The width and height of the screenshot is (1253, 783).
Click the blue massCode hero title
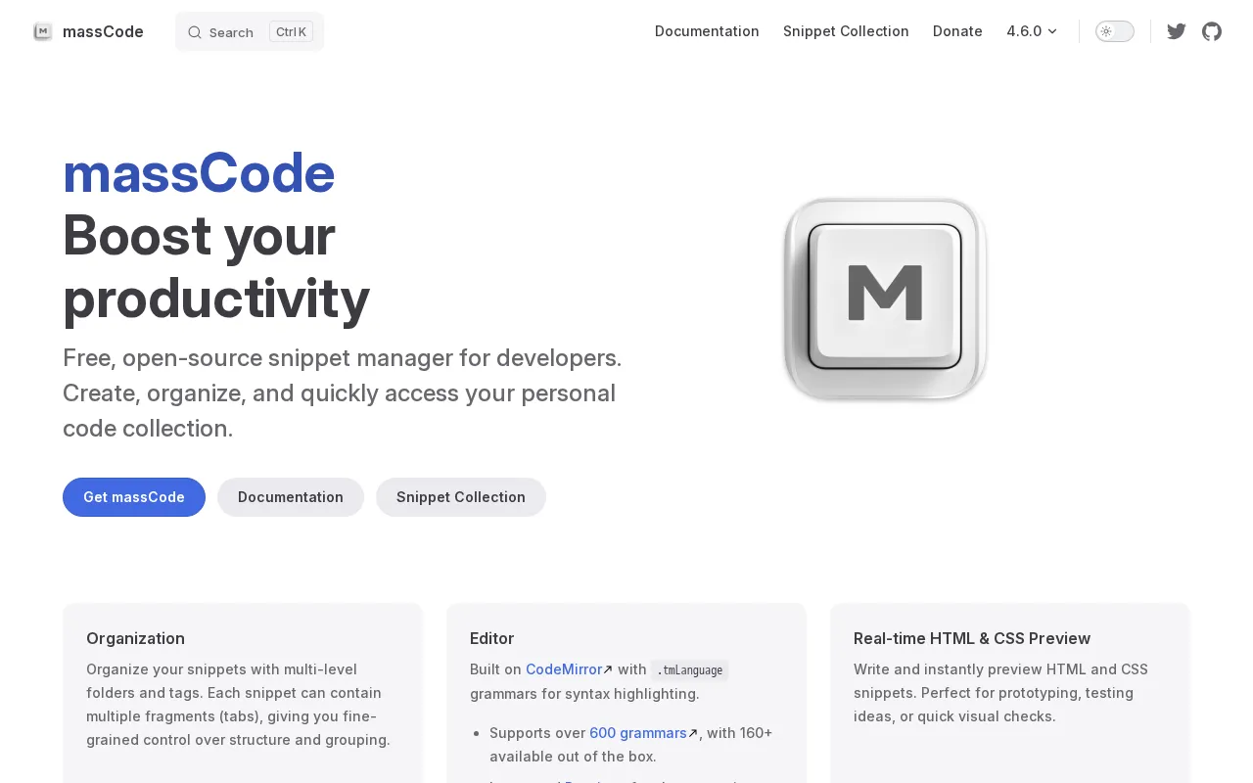point(199,173)
